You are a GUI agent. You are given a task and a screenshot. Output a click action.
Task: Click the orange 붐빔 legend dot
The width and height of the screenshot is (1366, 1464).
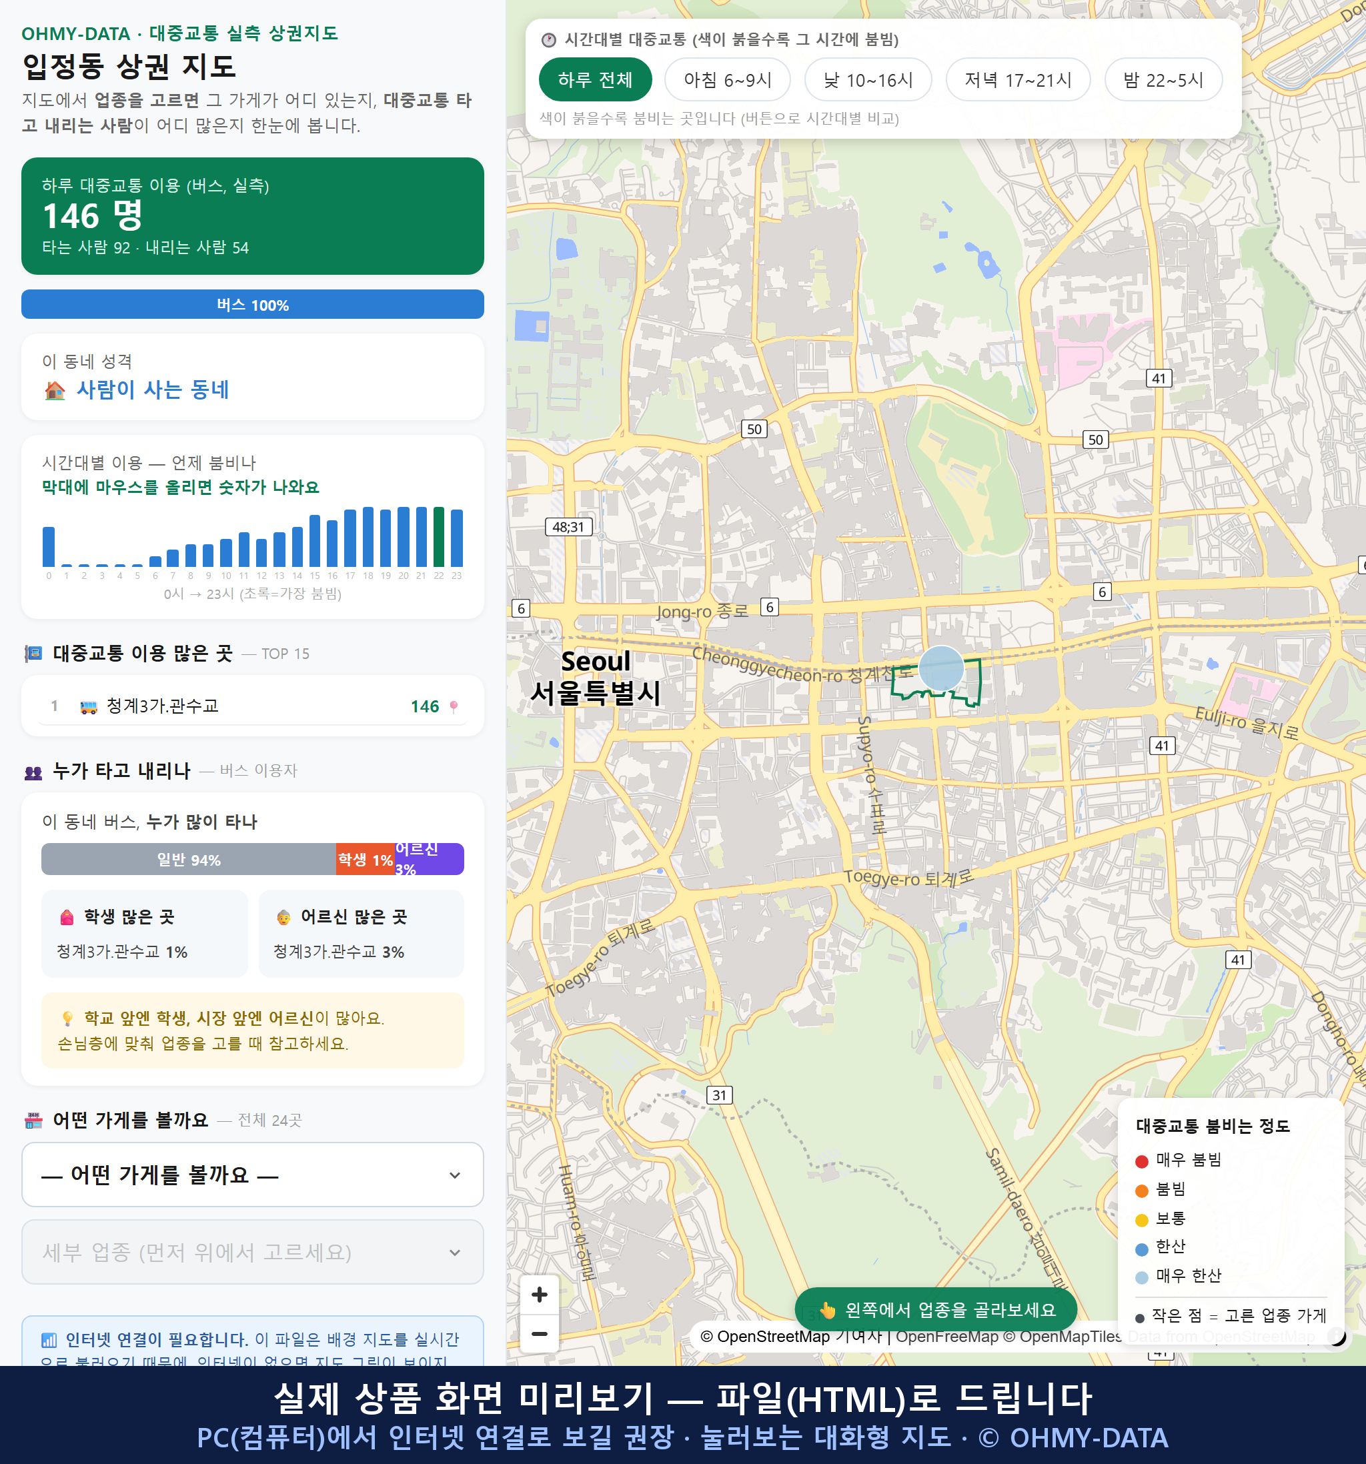coord(1141,1191)
